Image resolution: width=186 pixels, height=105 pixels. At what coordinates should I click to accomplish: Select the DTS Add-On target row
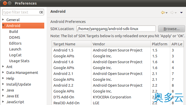pyautogui.click(x=118, y=97)
